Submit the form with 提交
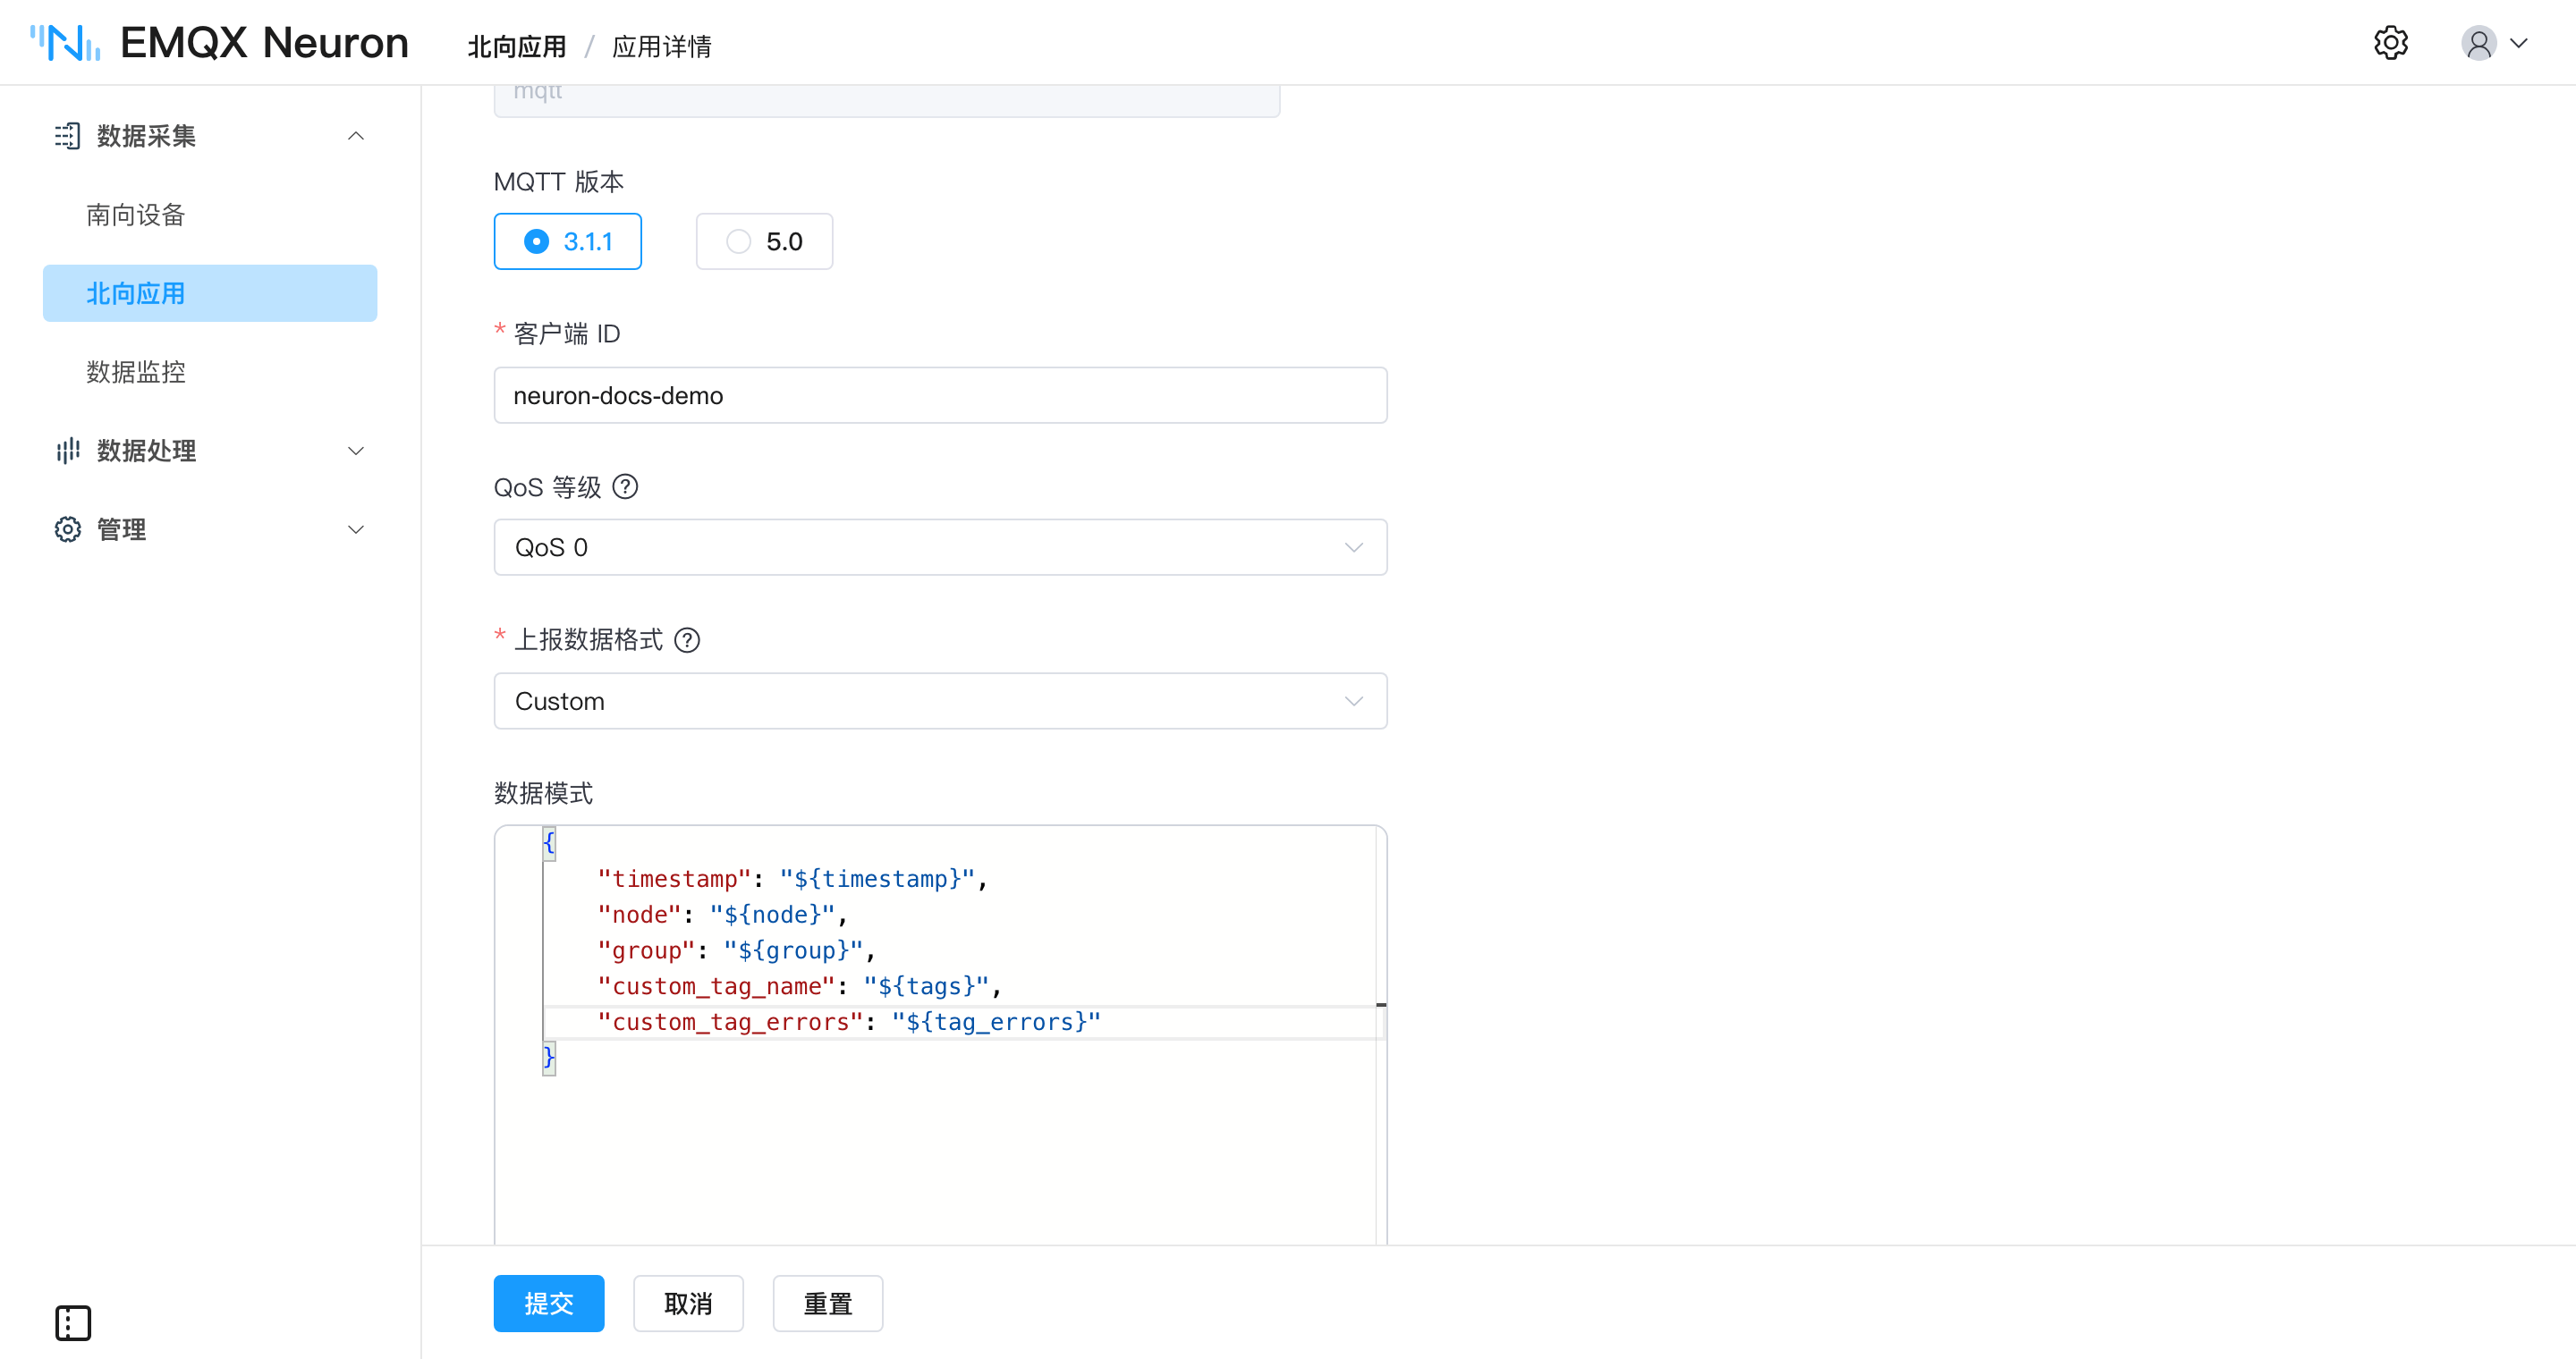The image size is (2576, 1359). (x=548, y=1303)
